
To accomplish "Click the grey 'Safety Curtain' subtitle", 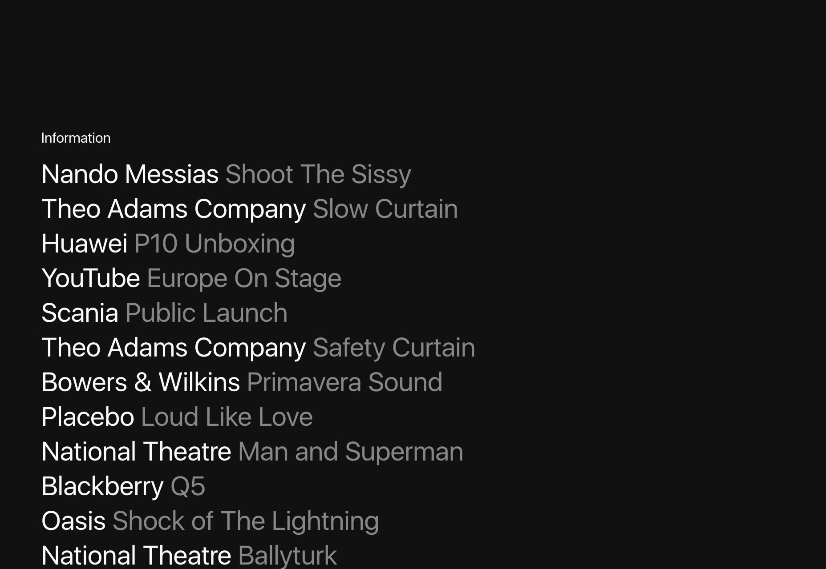I will click(x=394, y=348).
